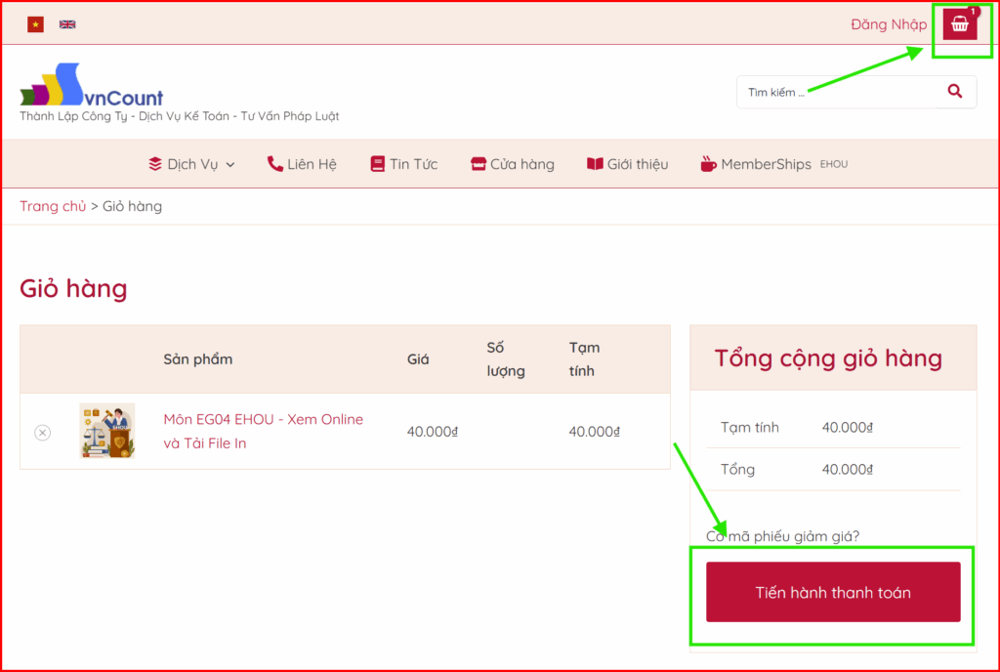Remove Môn EG04 EHOU item from cart
1000x672 pixels.
pyautogui.click(x=43, y=433)
